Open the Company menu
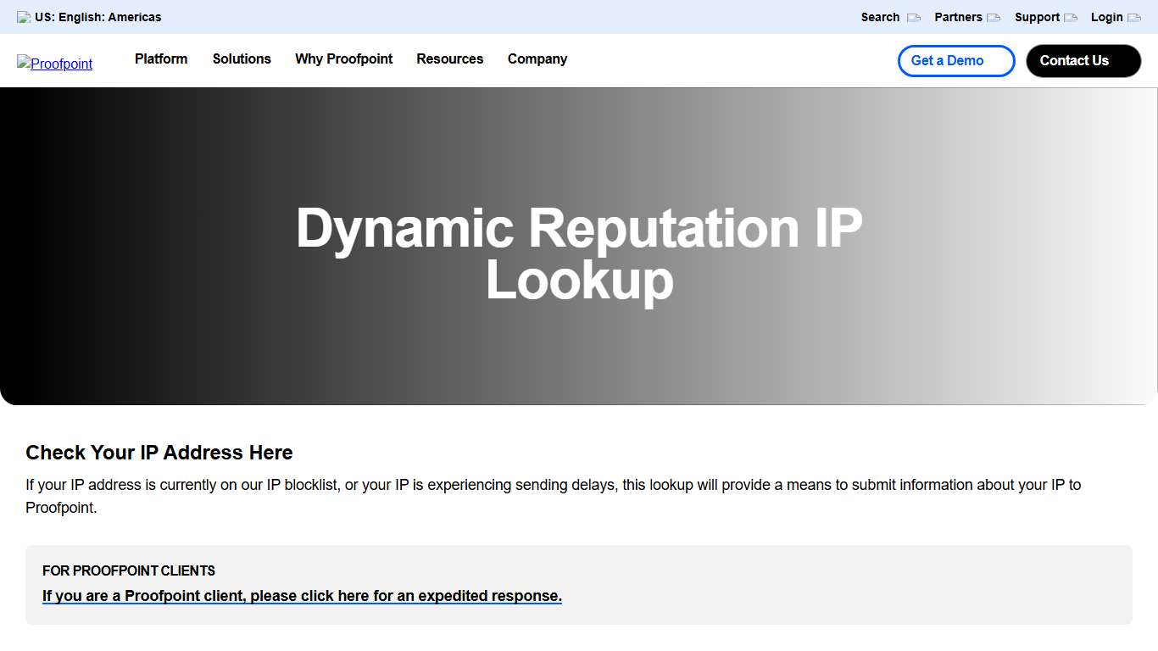Image resolution: width=1158 pixels, height=651 pixels. pyautogui.click(x=537, y=59)
